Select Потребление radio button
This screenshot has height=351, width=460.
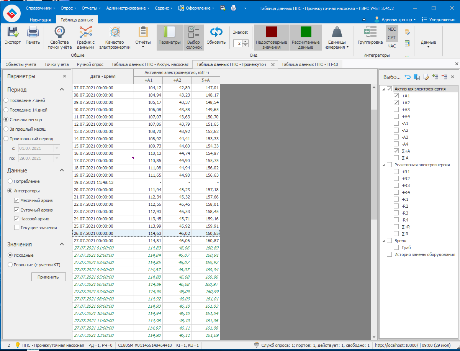click(x=10, y=181)
